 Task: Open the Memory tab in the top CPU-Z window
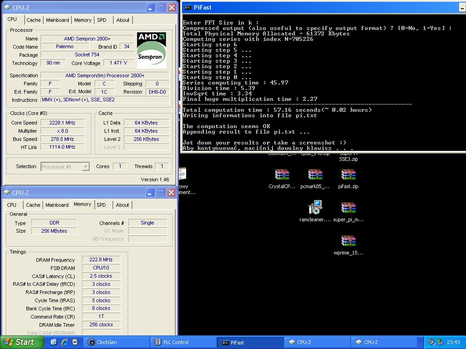coord(83,20)
